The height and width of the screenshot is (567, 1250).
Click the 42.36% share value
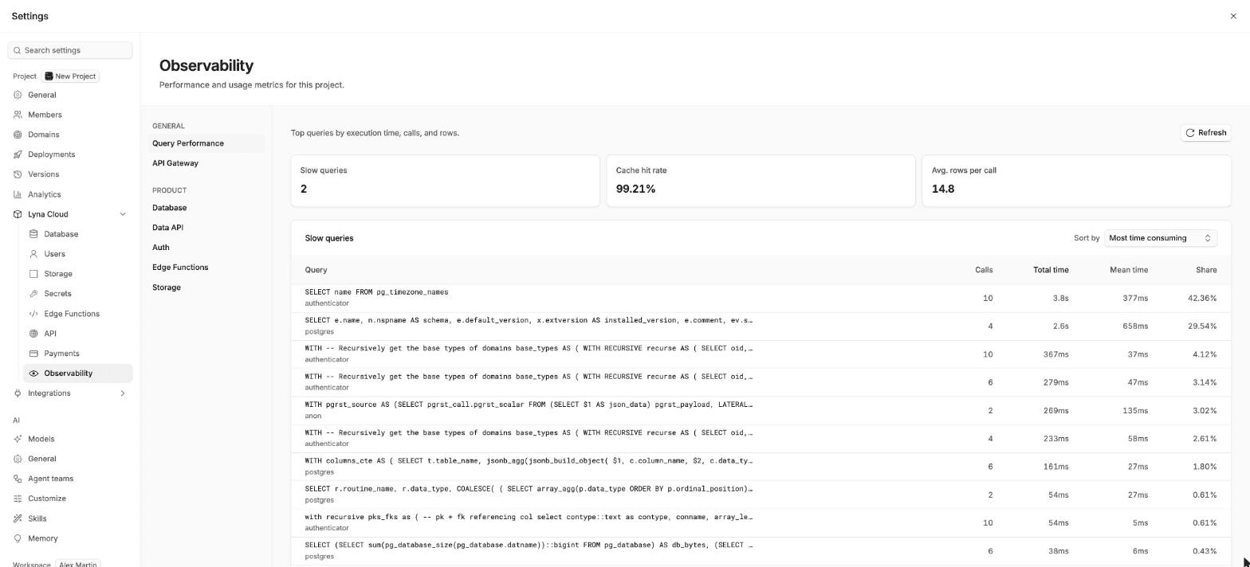[1202, 298]
